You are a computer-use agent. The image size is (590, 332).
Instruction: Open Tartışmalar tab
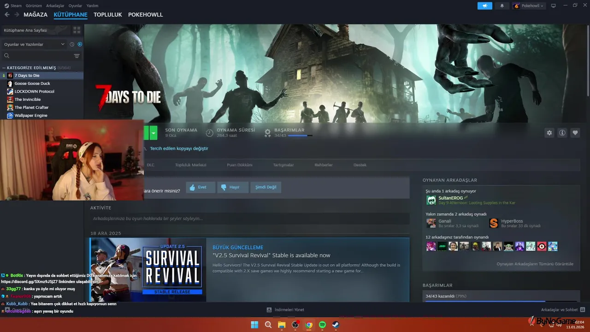click(x=283, y=165)
